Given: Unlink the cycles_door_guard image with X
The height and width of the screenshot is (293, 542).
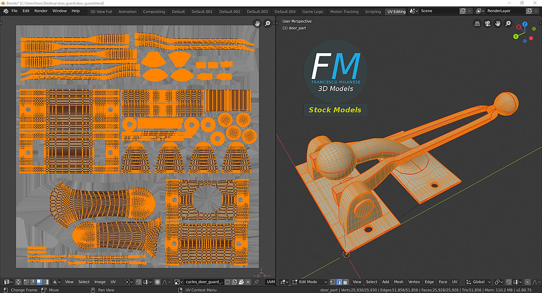Looking at the screenshot, I should click(x=248, y=282).
